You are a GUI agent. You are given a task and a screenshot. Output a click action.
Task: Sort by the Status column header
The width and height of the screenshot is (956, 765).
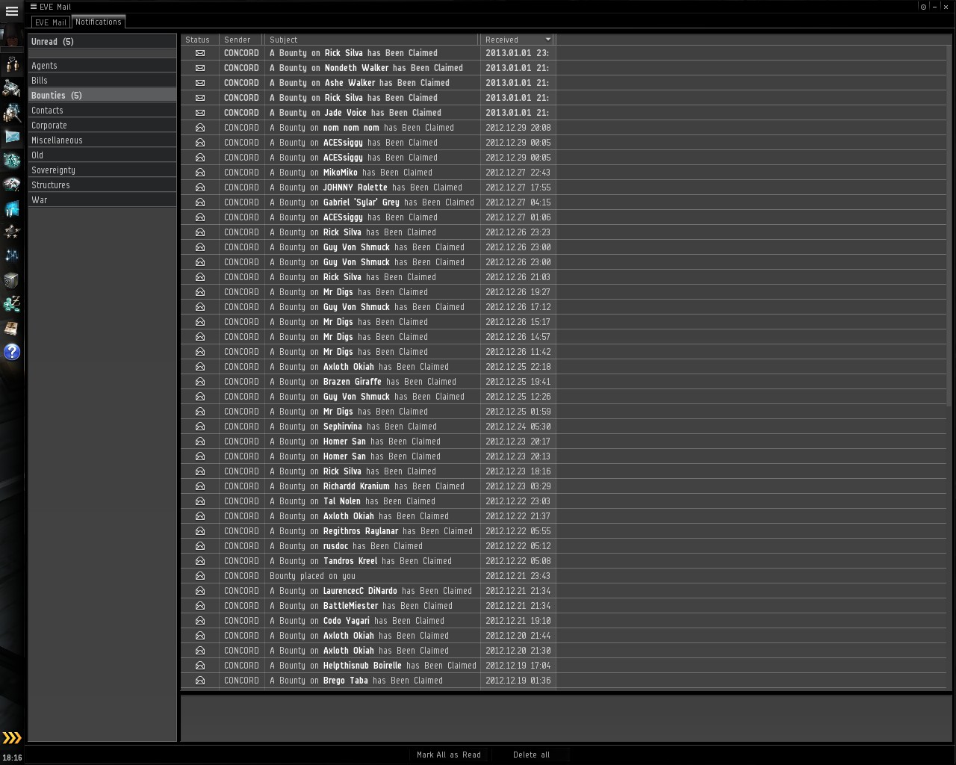tap(199, 40)
